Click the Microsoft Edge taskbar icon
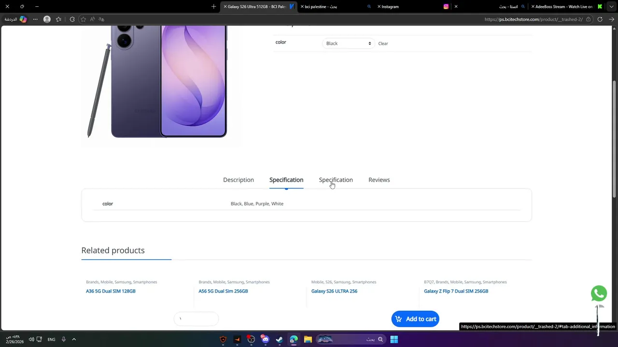 click(294, 339)
